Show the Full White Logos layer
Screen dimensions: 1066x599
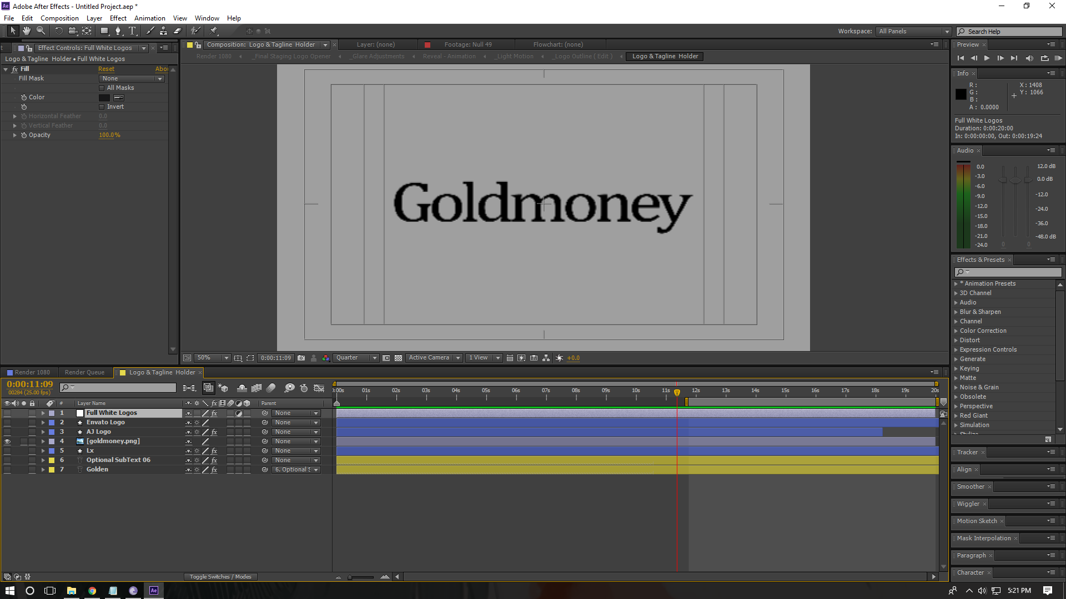pos(7,413)
